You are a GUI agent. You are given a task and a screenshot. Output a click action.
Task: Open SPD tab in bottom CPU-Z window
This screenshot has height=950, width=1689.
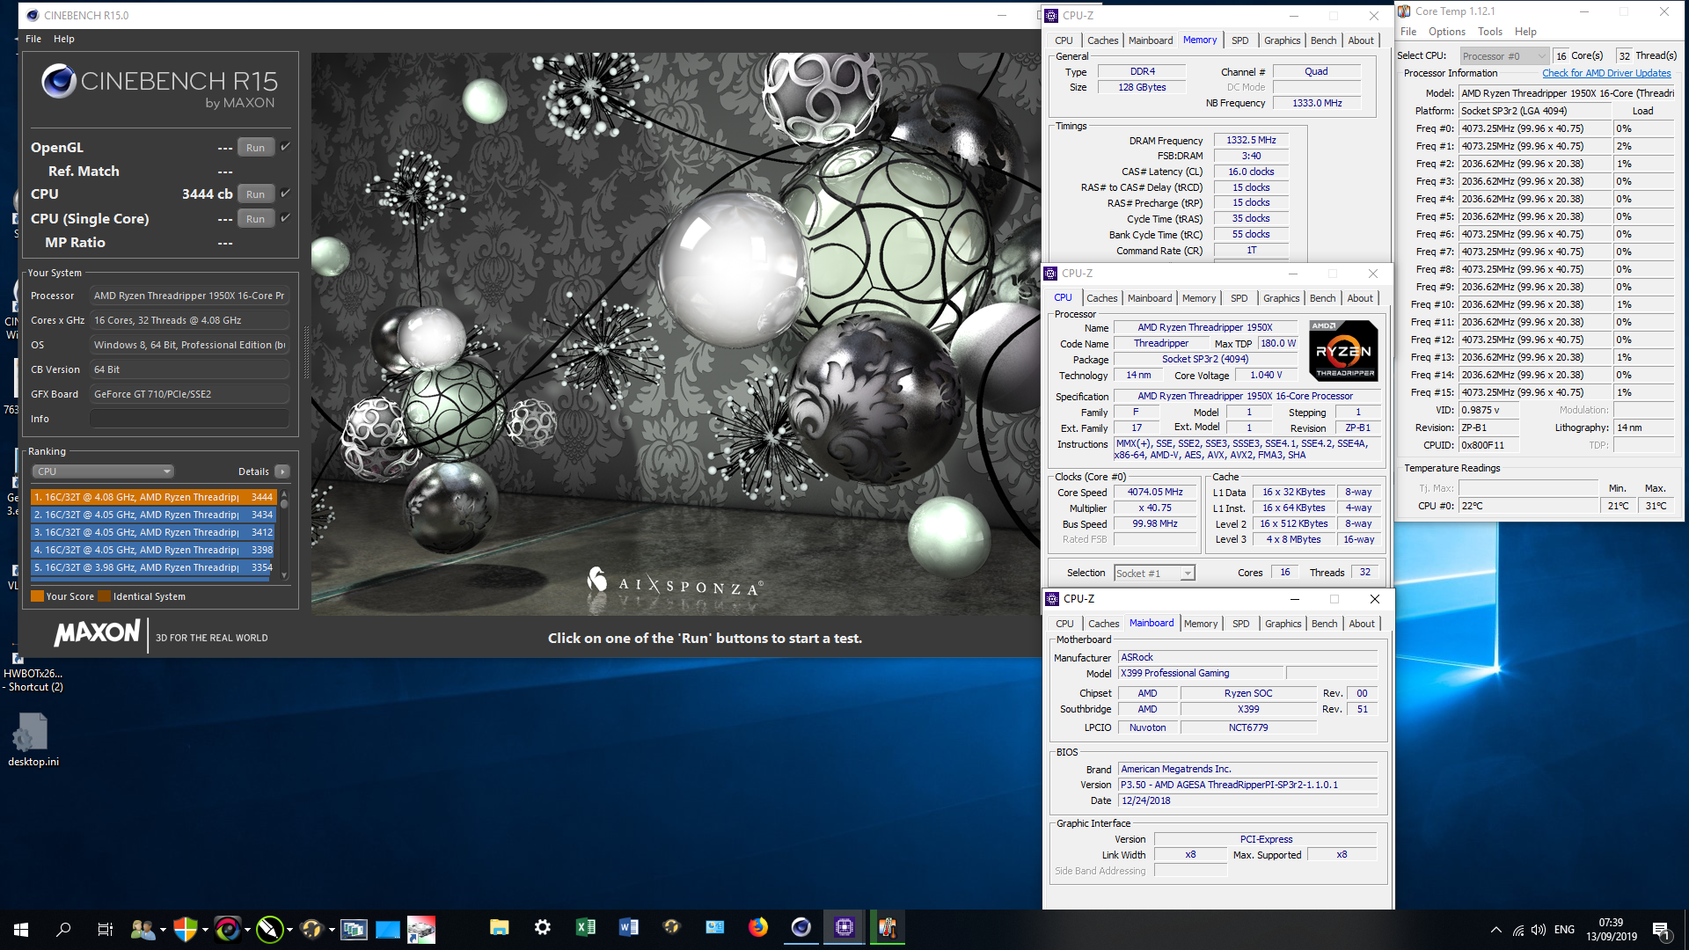[x=1240, y=624]
